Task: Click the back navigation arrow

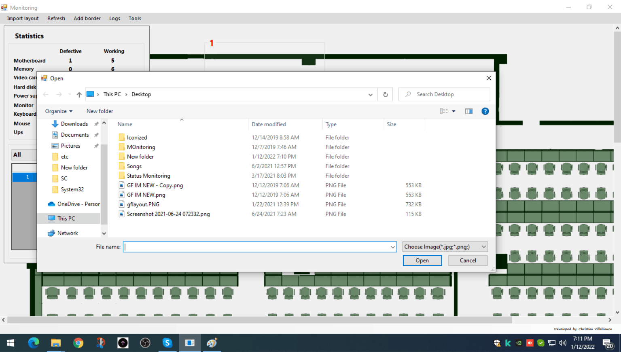Action: [46, 94]
